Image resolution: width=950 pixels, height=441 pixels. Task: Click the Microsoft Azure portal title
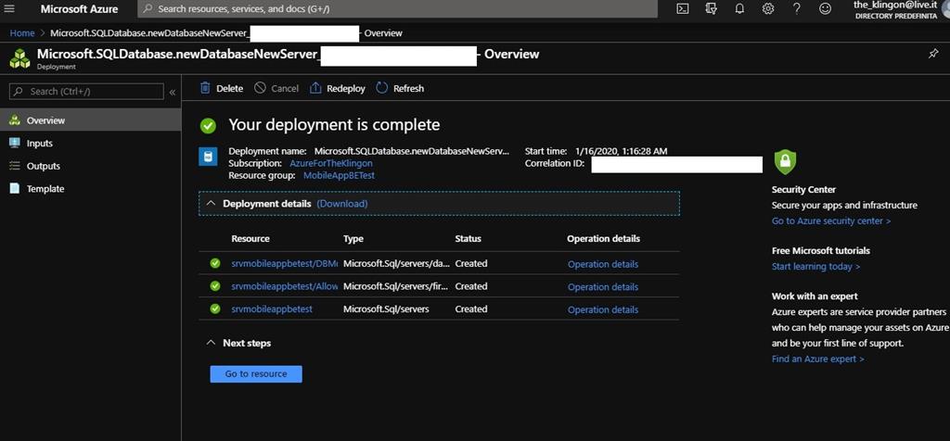pyautogui.click(x=80, y=9)
